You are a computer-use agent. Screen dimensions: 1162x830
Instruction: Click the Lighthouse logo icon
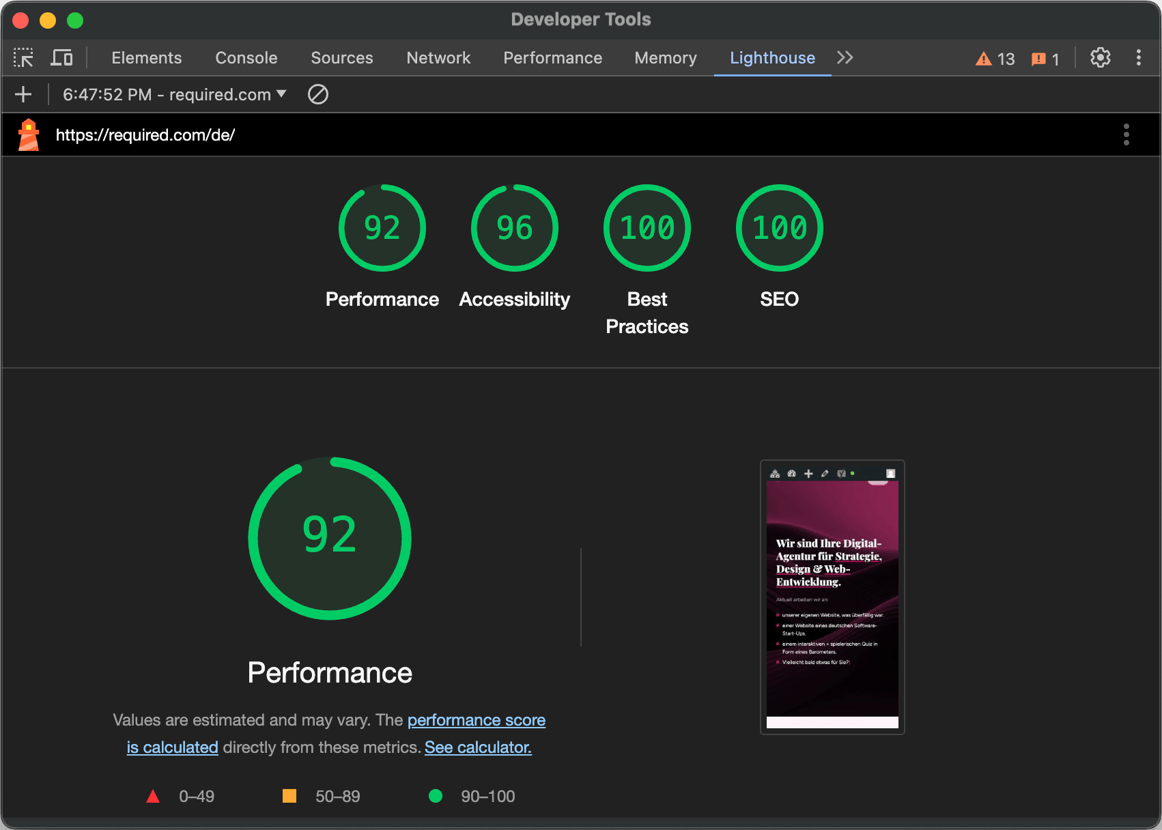29,134
